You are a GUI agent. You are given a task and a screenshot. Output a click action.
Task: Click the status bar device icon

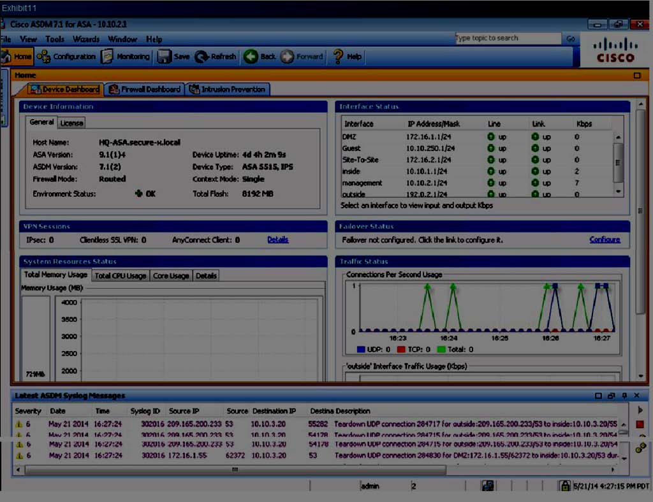pyautogui.click(x=487, y=485)
